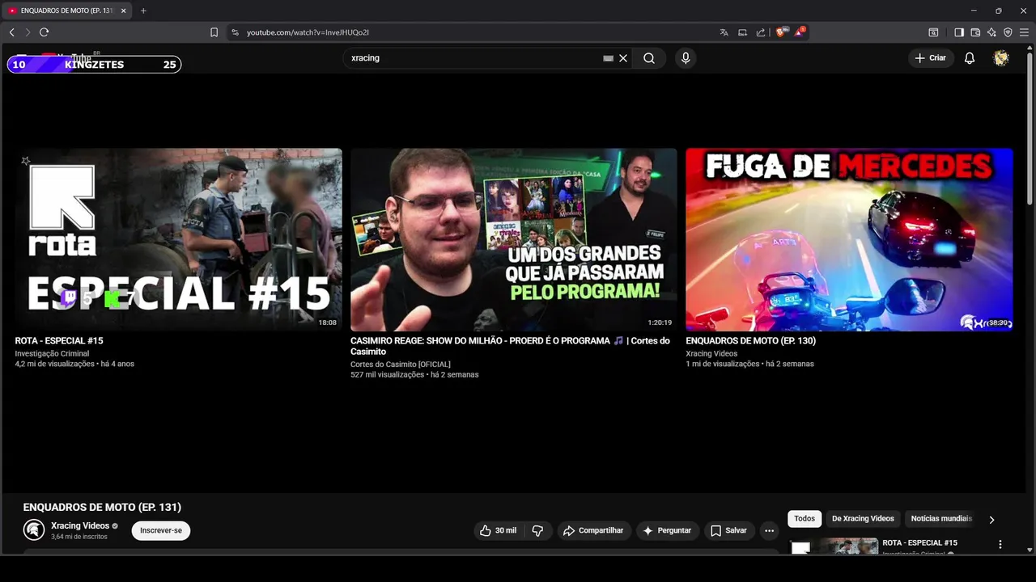
Task: Open the share page icon in address bar
Action: tap(761, 32)
